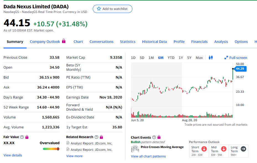Click the help icon next to Chart Events
This screenshot has width=257, height=163.
click(x=154, y=138)
